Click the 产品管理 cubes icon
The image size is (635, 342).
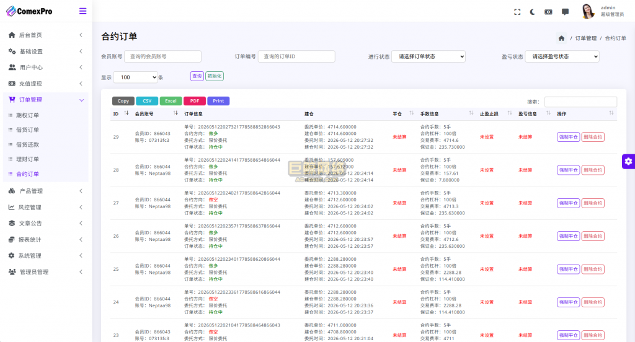tap(12, 191)
